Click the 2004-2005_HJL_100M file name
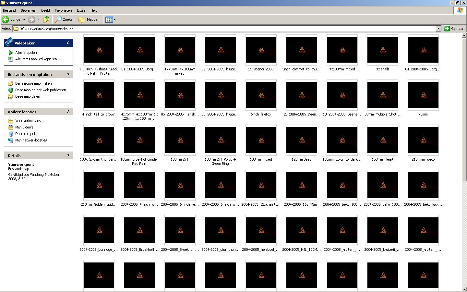Viewport: 467px width, 292px height. [x=302, y=249]
